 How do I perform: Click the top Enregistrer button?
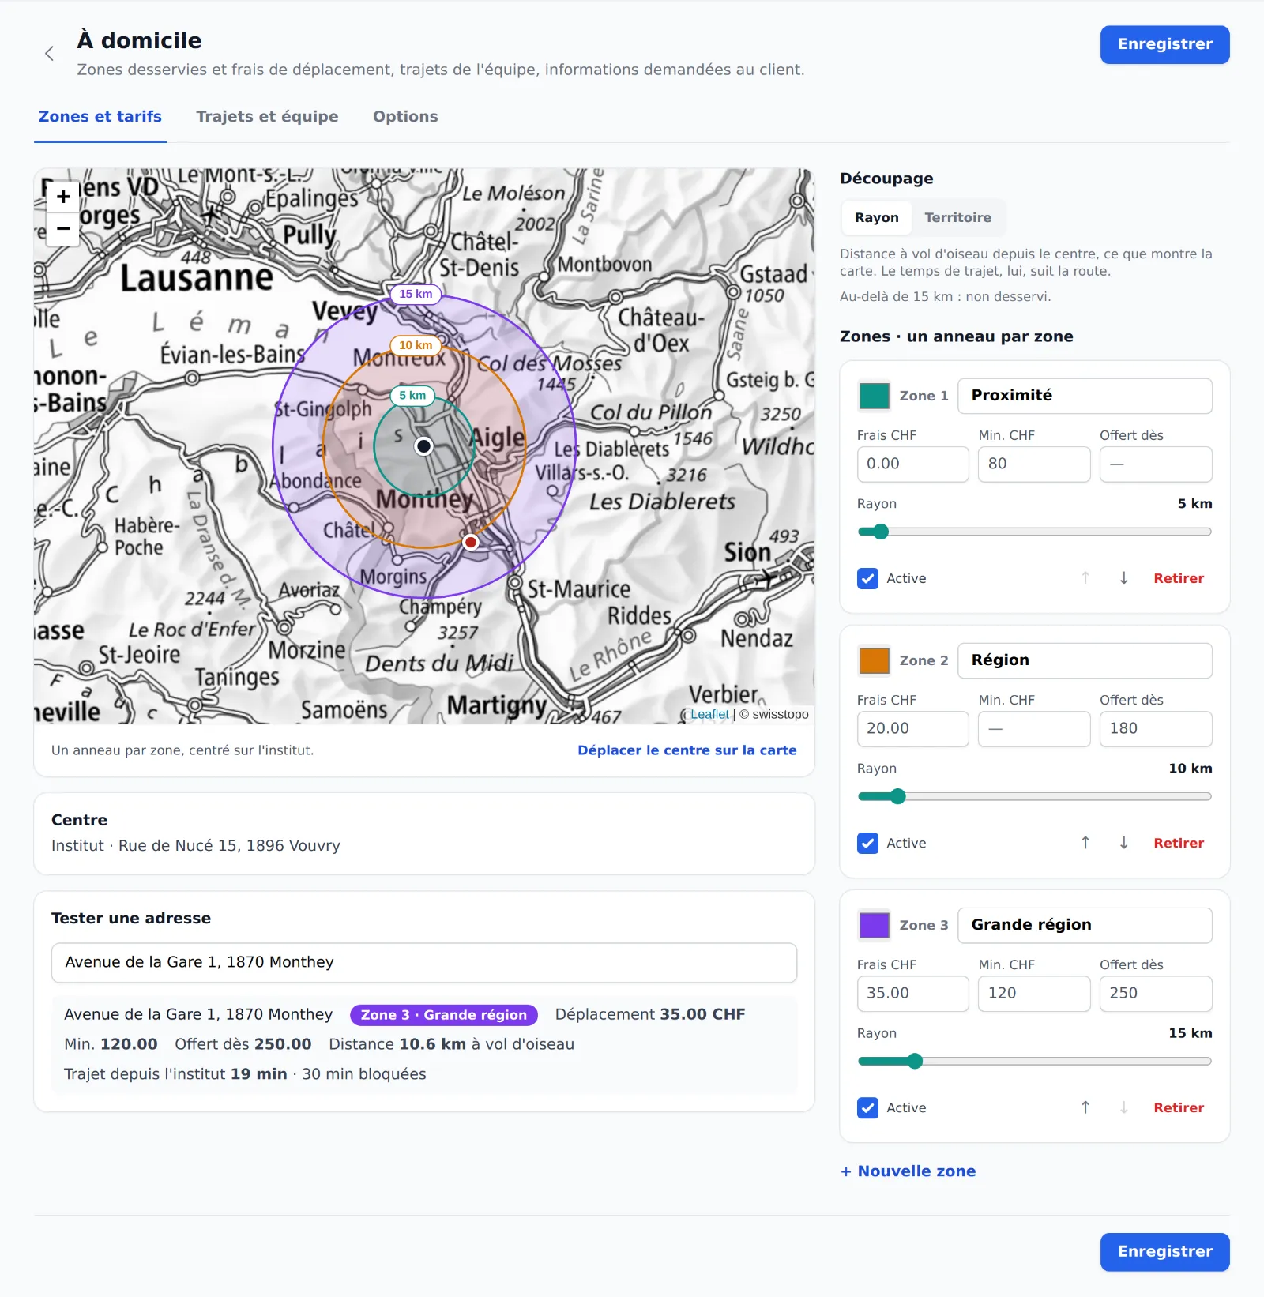pos(1164,44)
